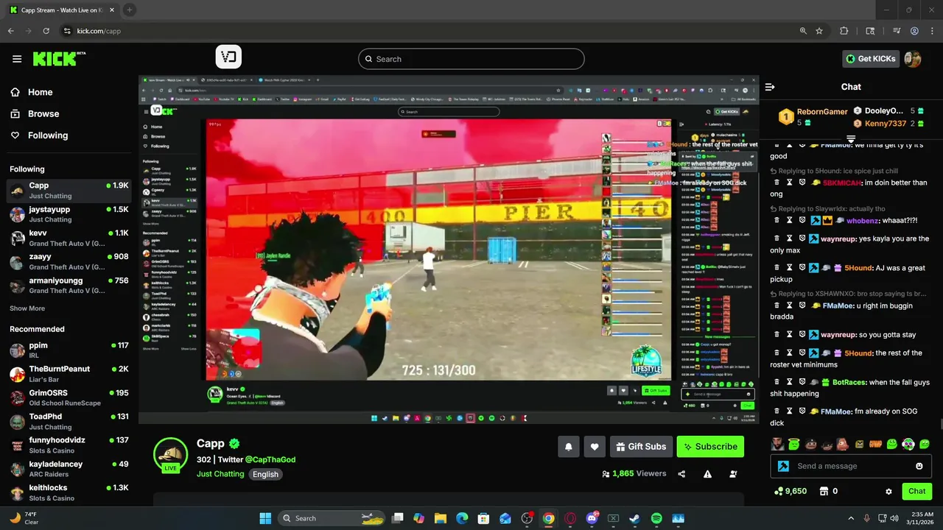Open Discord from the taskbar

coord(592,518)
